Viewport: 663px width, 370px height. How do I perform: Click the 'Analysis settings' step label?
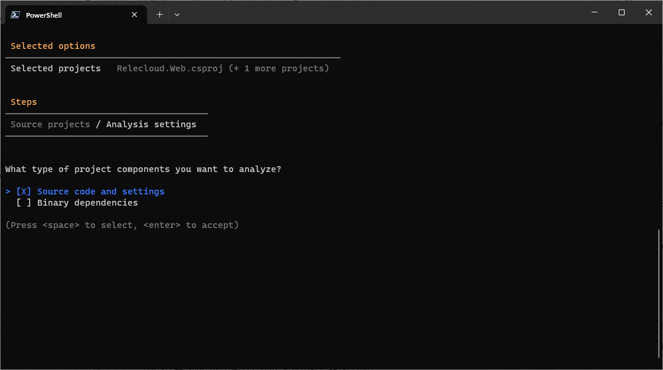tap(151, 124)
